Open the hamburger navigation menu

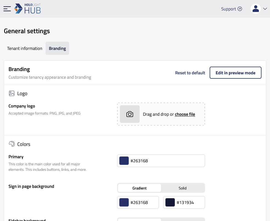point(7,9)
